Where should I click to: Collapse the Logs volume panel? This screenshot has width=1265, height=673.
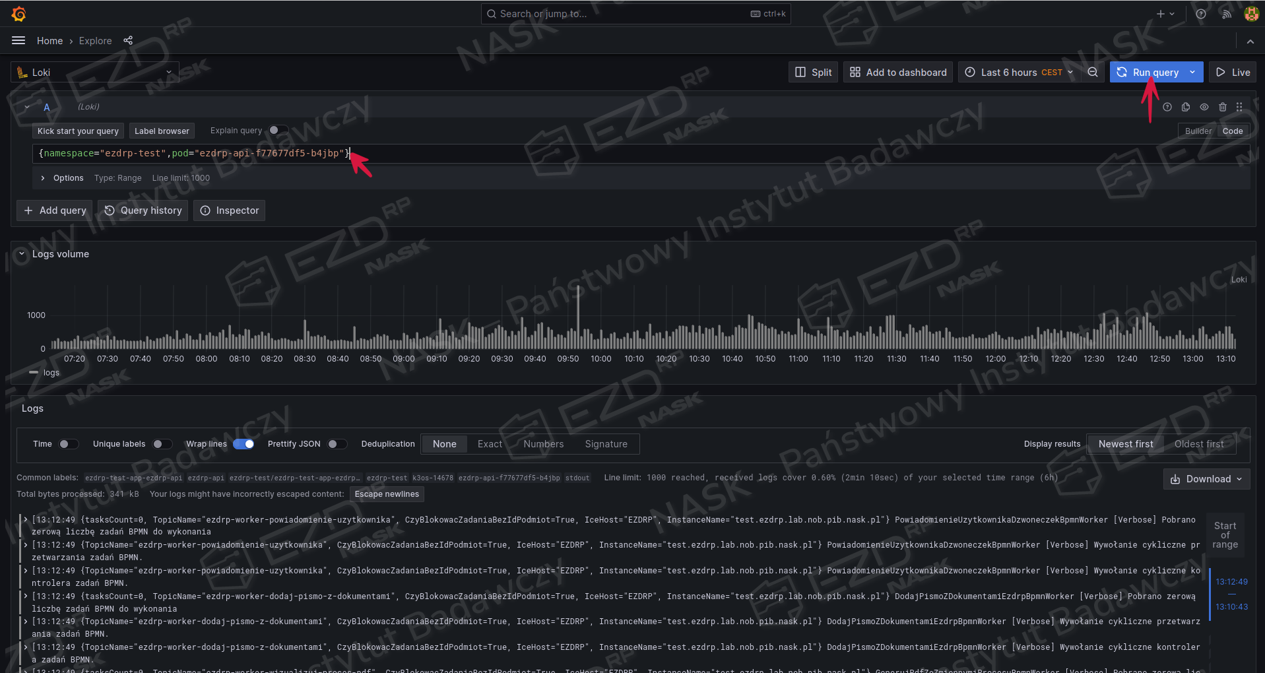[22, 254]
